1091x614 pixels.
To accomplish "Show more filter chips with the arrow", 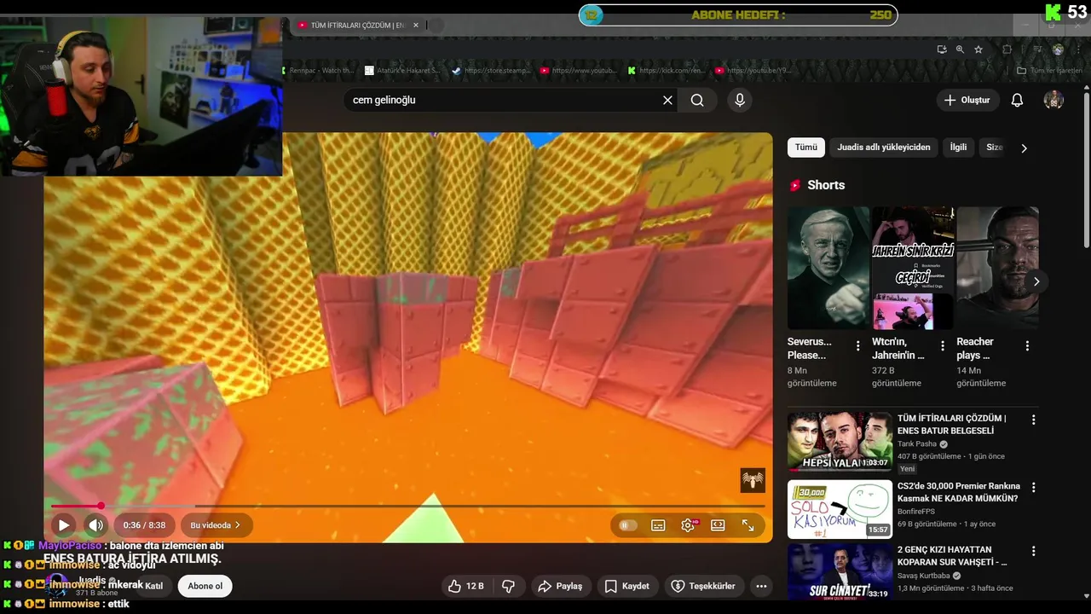I will click(1024, 148).
